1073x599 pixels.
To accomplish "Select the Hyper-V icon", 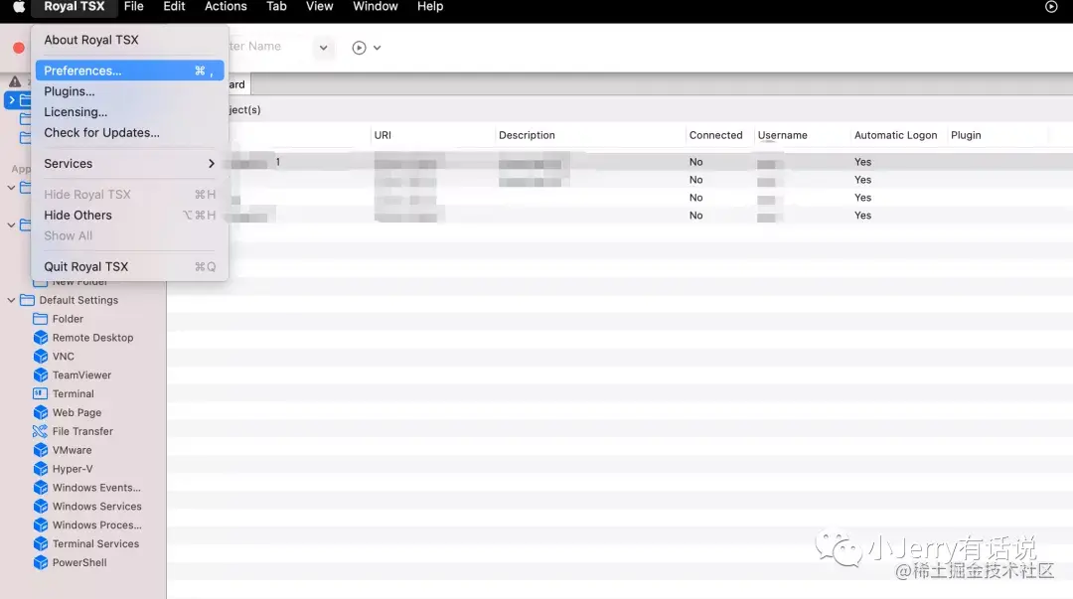I will coord(41,469).
